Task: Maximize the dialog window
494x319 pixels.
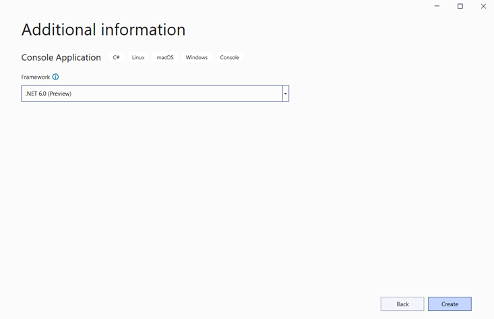Action: (x=460, y=6)
